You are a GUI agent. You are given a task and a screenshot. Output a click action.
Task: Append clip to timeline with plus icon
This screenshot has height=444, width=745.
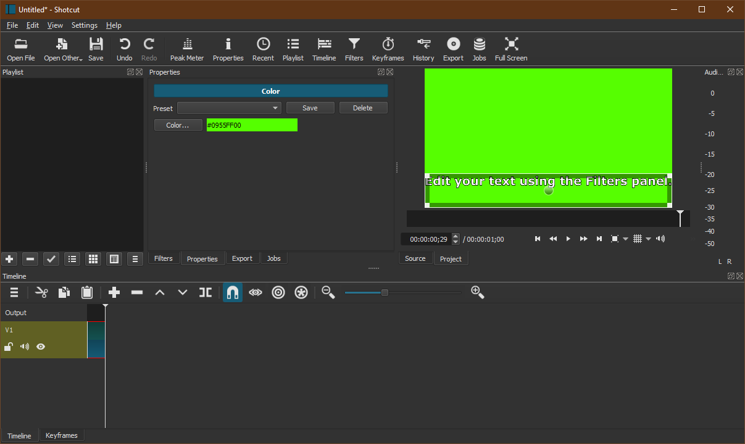coord(114,292)
